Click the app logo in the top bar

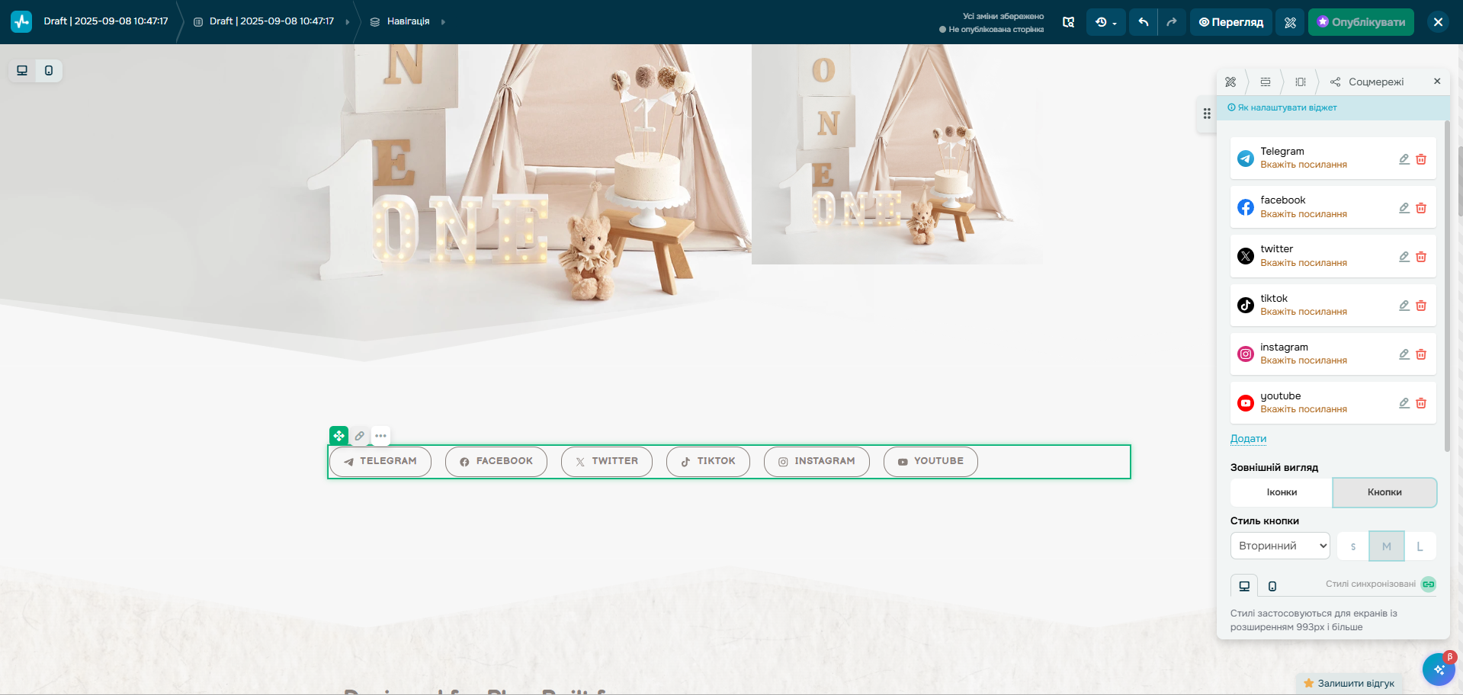21,21
